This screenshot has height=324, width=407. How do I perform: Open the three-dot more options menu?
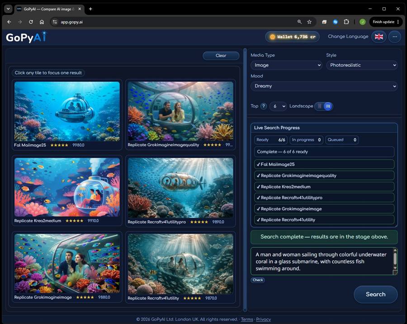click(395, 37)
